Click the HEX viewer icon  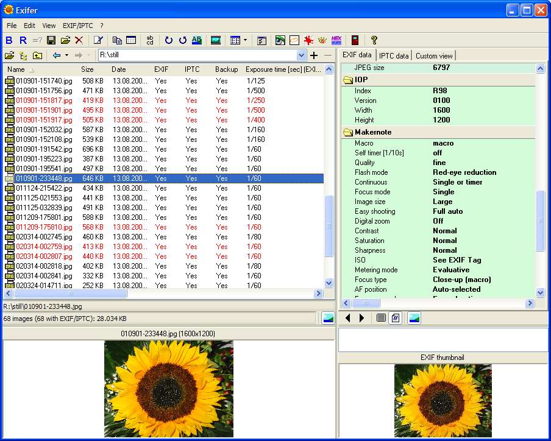point(336,41)
